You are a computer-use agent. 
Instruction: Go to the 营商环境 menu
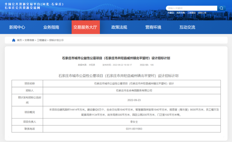[x=153, y=27]
